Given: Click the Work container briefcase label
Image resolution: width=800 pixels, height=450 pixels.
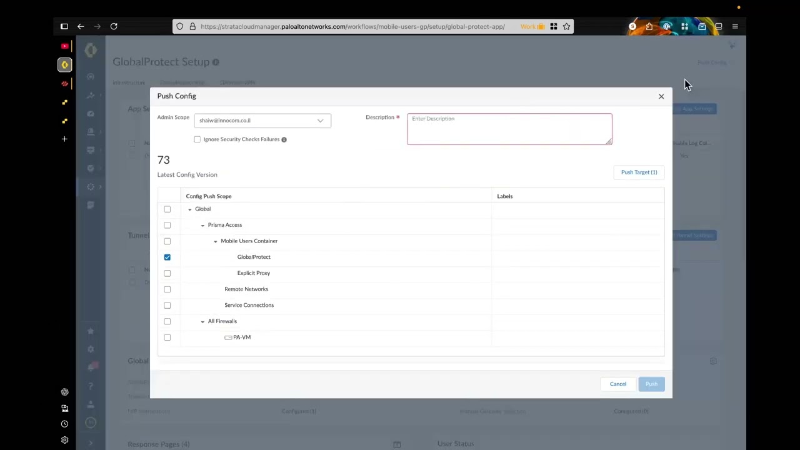Looking at the screenshot, I should pyautogui.click(x=532, y=26).
